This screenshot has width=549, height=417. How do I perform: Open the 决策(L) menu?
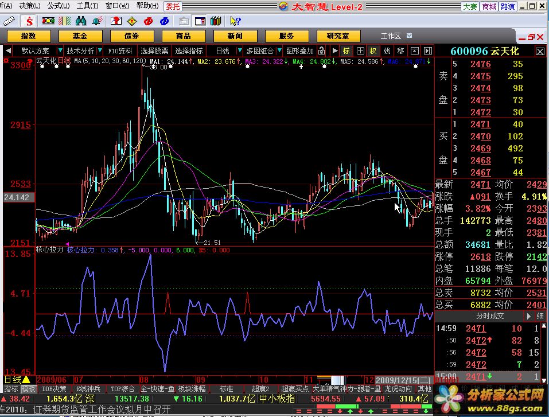click(30, 6)
